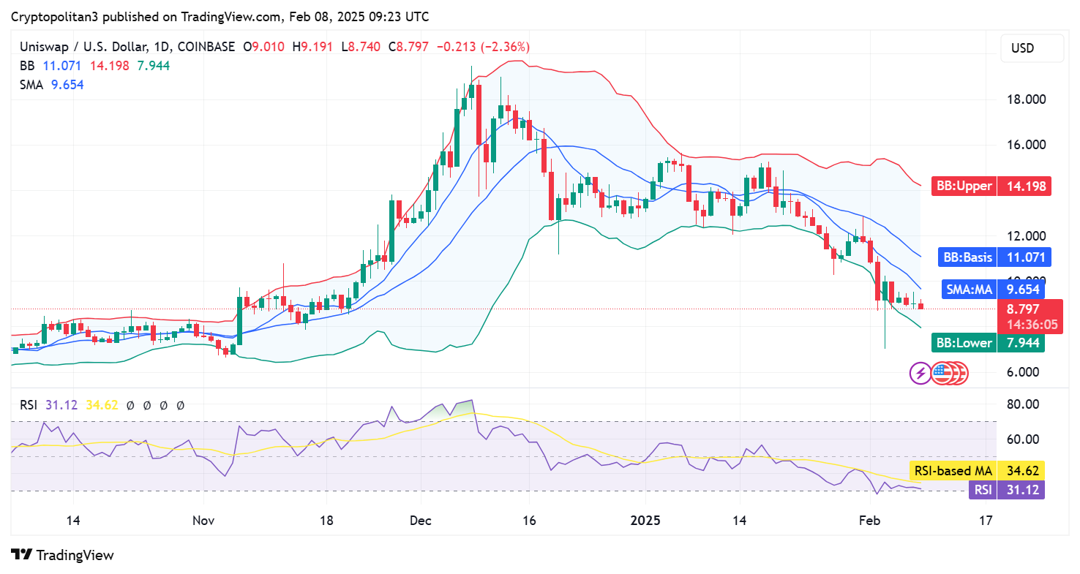Click the BB:Lower price axis tag
The height and width of the screenshot is (574, 1080).
coord(988,342)
